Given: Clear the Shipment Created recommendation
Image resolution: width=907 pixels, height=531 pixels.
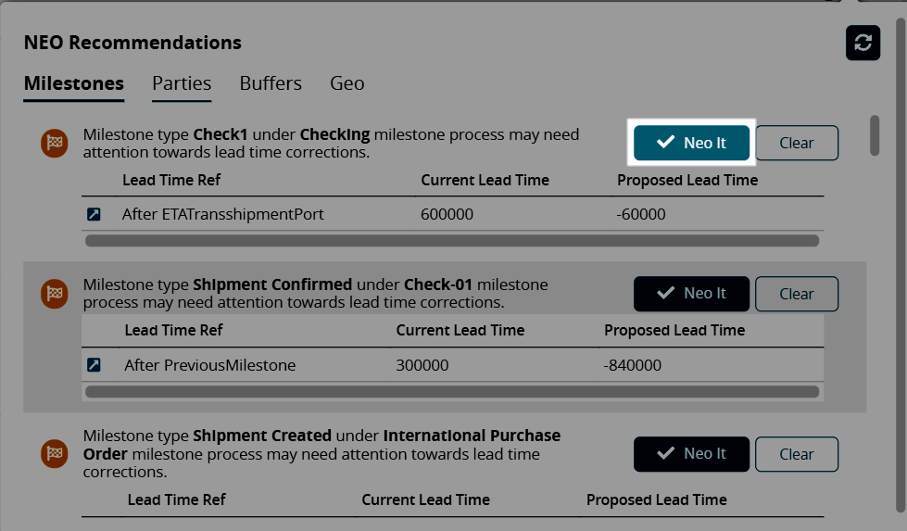Looking at the screenshot, I should tap(797, 454).
